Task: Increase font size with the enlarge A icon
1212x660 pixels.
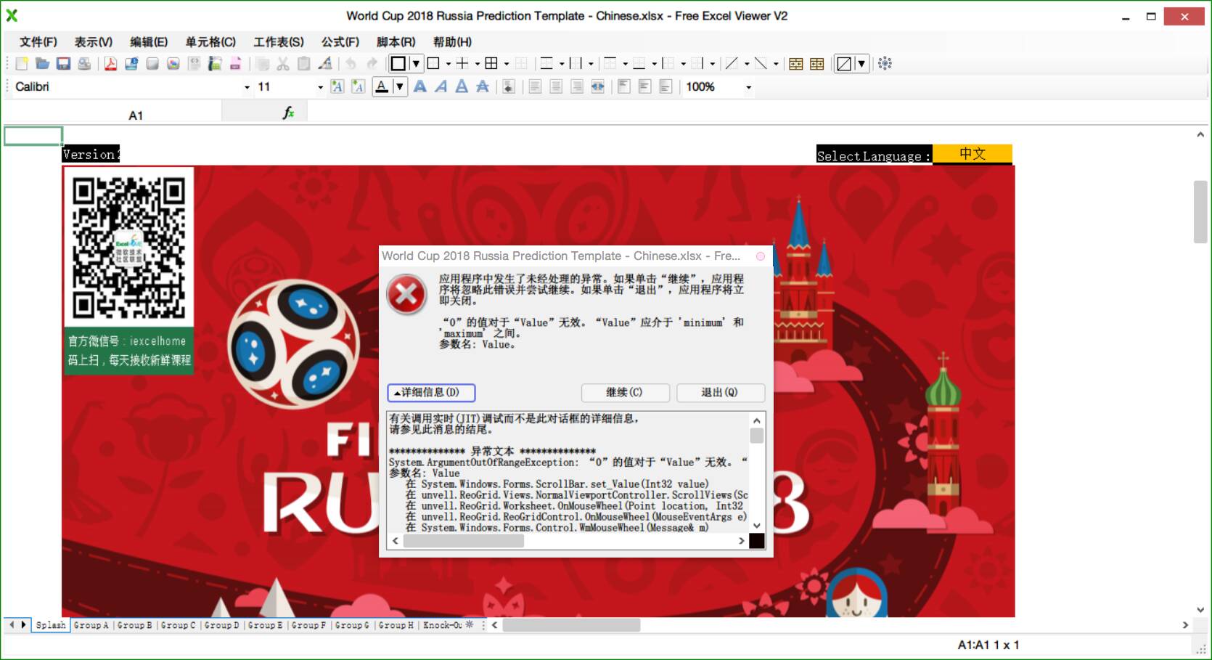Action: (x=337, y=87)
